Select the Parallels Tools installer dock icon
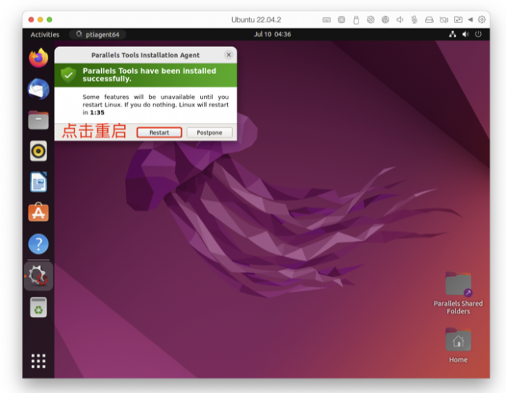The height and width of the screenshot is (393, 506). (39, 276)
